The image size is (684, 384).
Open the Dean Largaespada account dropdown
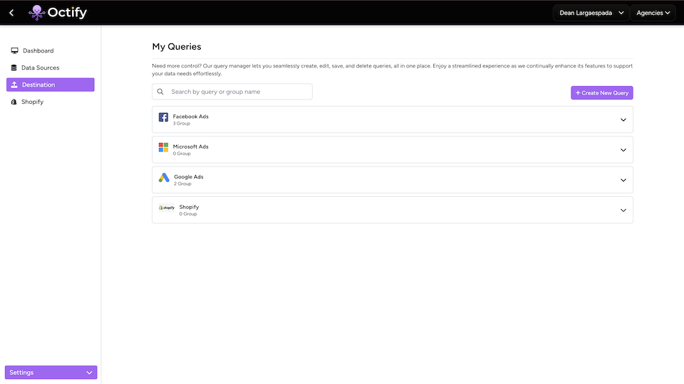pos(591,13)
